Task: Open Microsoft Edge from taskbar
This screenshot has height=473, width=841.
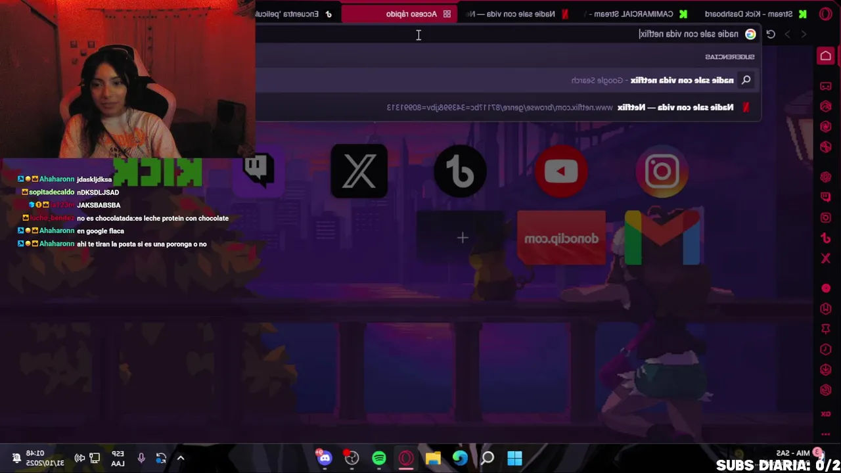Action: [x=460, y=459]
